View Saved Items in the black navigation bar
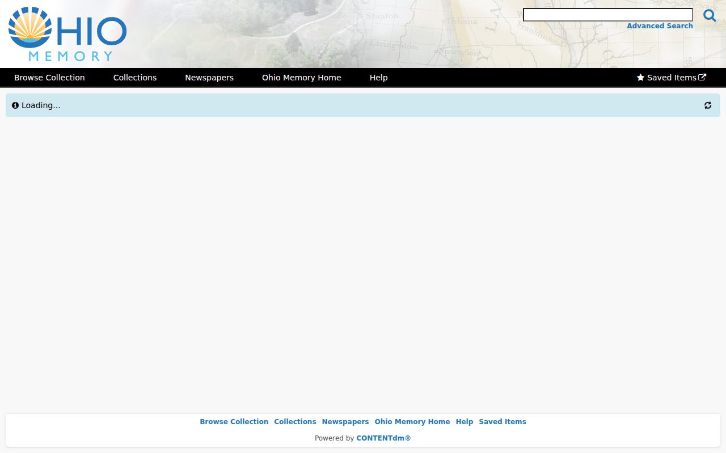The width and height of the screenshot is (726, 453). click(672, 78)
